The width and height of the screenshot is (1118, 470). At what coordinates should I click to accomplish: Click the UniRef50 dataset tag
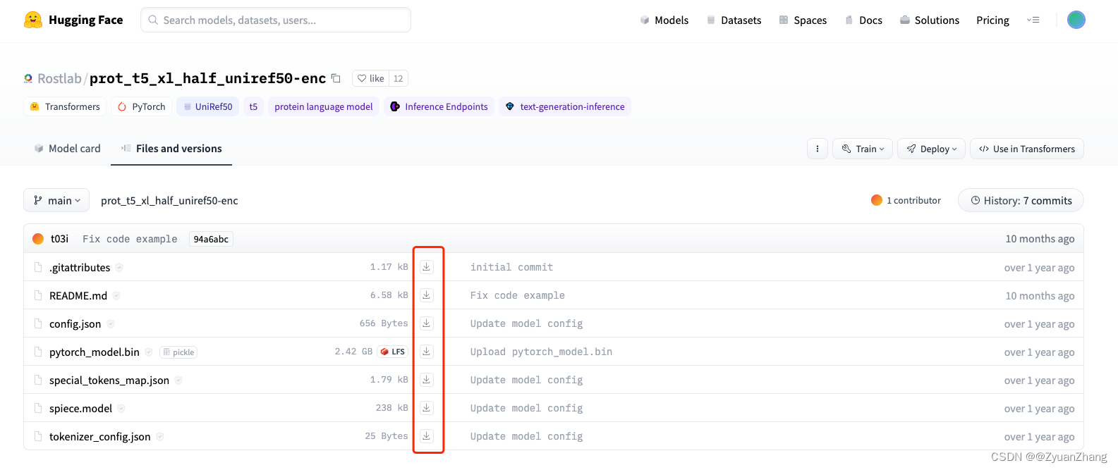point(207,106)
